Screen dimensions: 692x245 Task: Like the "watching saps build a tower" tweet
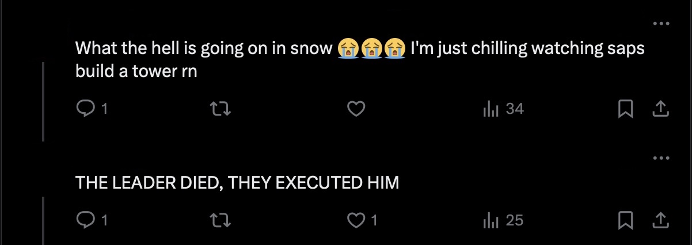[357, 108]
